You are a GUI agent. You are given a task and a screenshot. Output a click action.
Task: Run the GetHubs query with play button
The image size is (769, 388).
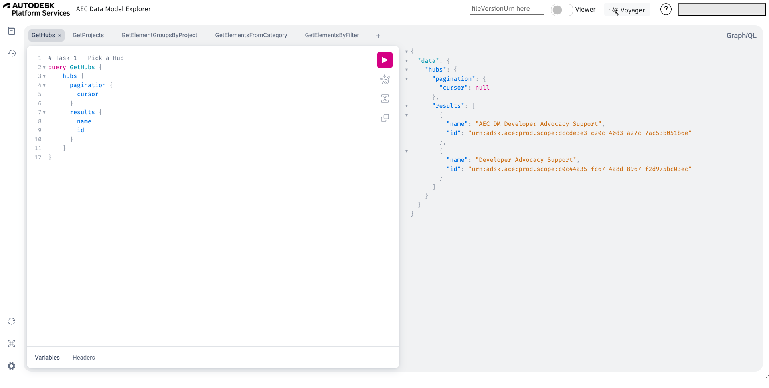tap(384, 60)
